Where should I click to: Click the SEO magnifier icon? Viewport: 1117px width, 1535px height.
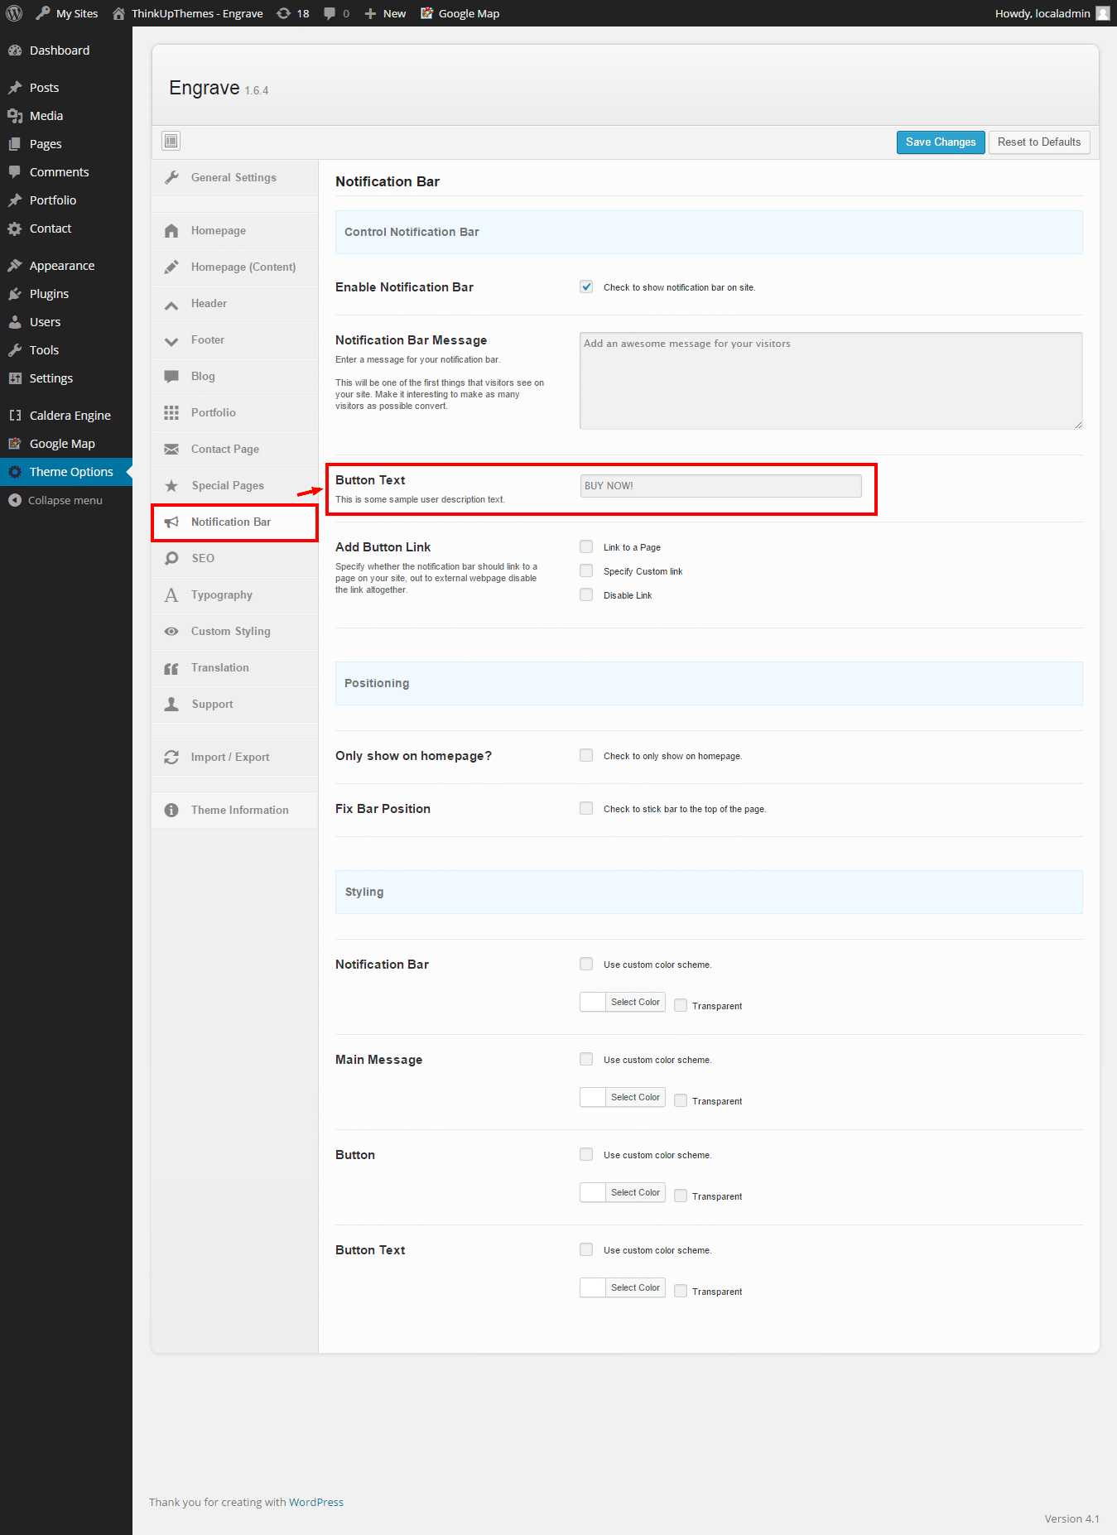click(171, 559)
